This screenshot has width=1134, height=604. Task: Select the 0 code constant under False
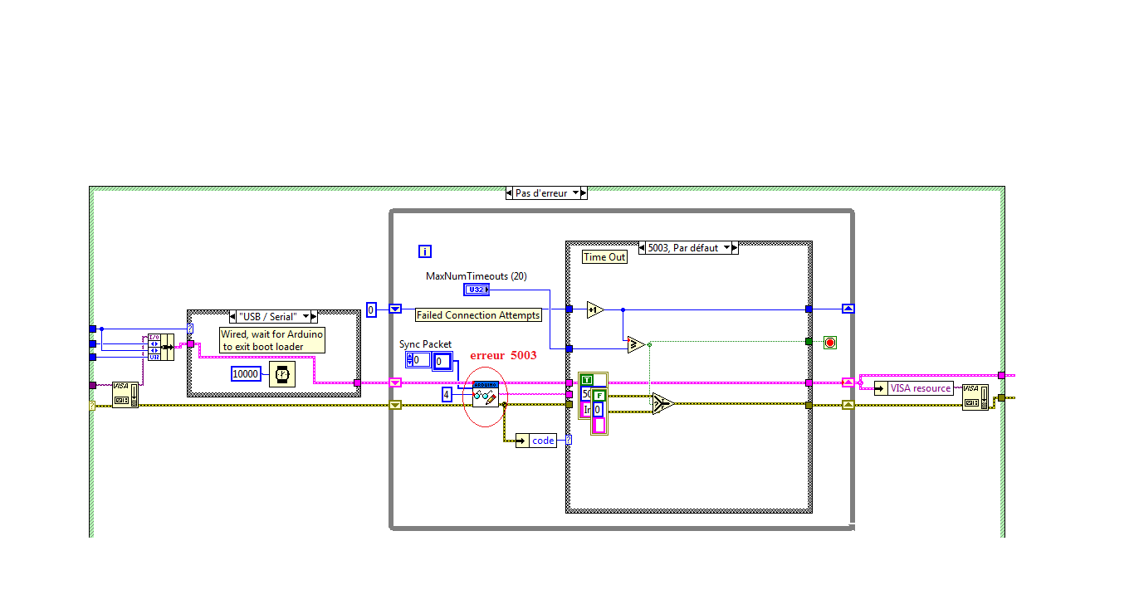pyautogui.click(x=598, y=409)
